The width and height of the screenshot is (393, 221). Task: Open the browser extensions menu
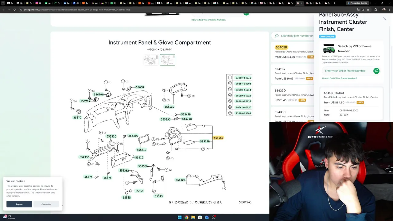[x=376, y=10]
